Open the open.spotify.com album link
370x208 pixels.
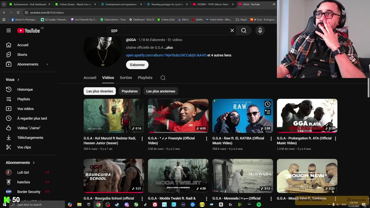[x=166, y=55]
